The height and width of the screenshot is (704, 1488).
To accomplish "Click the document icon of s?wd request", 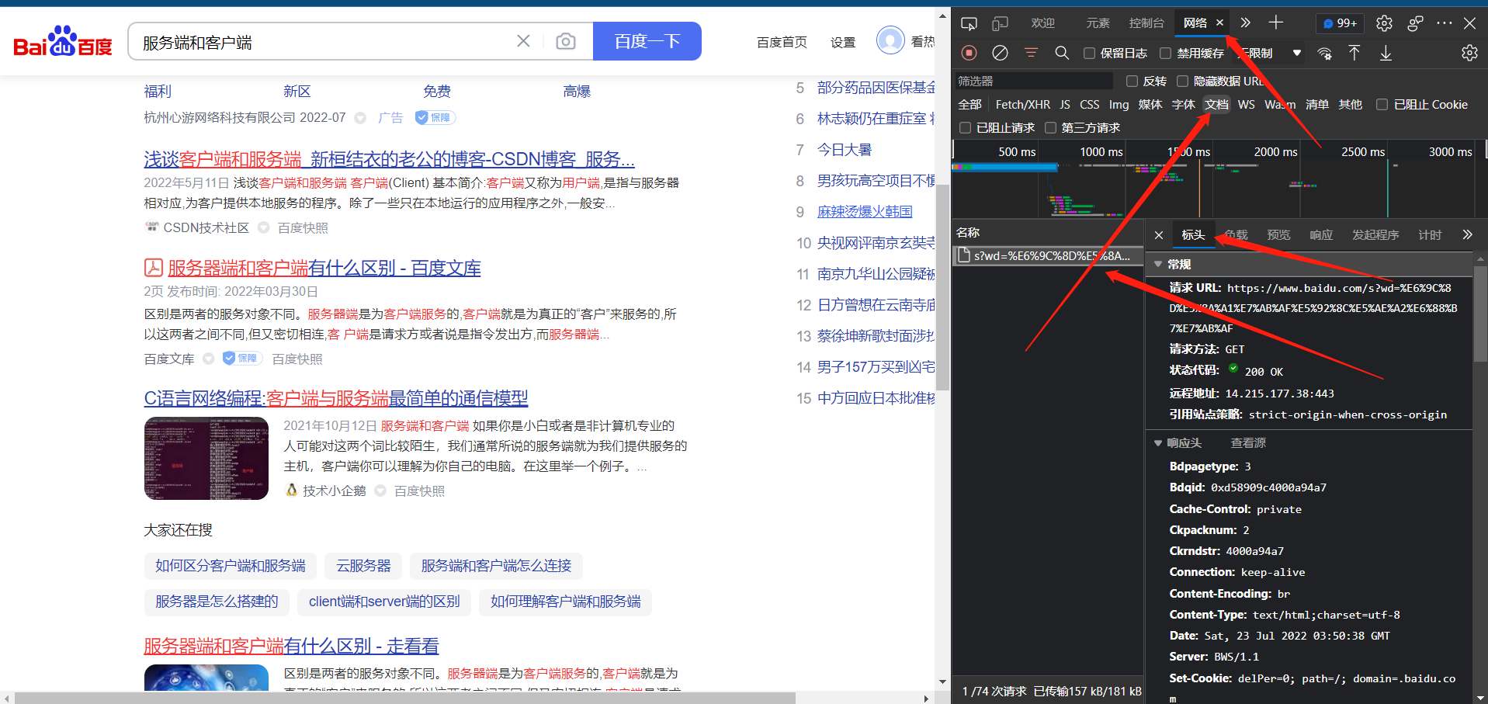I will [963, 255].
